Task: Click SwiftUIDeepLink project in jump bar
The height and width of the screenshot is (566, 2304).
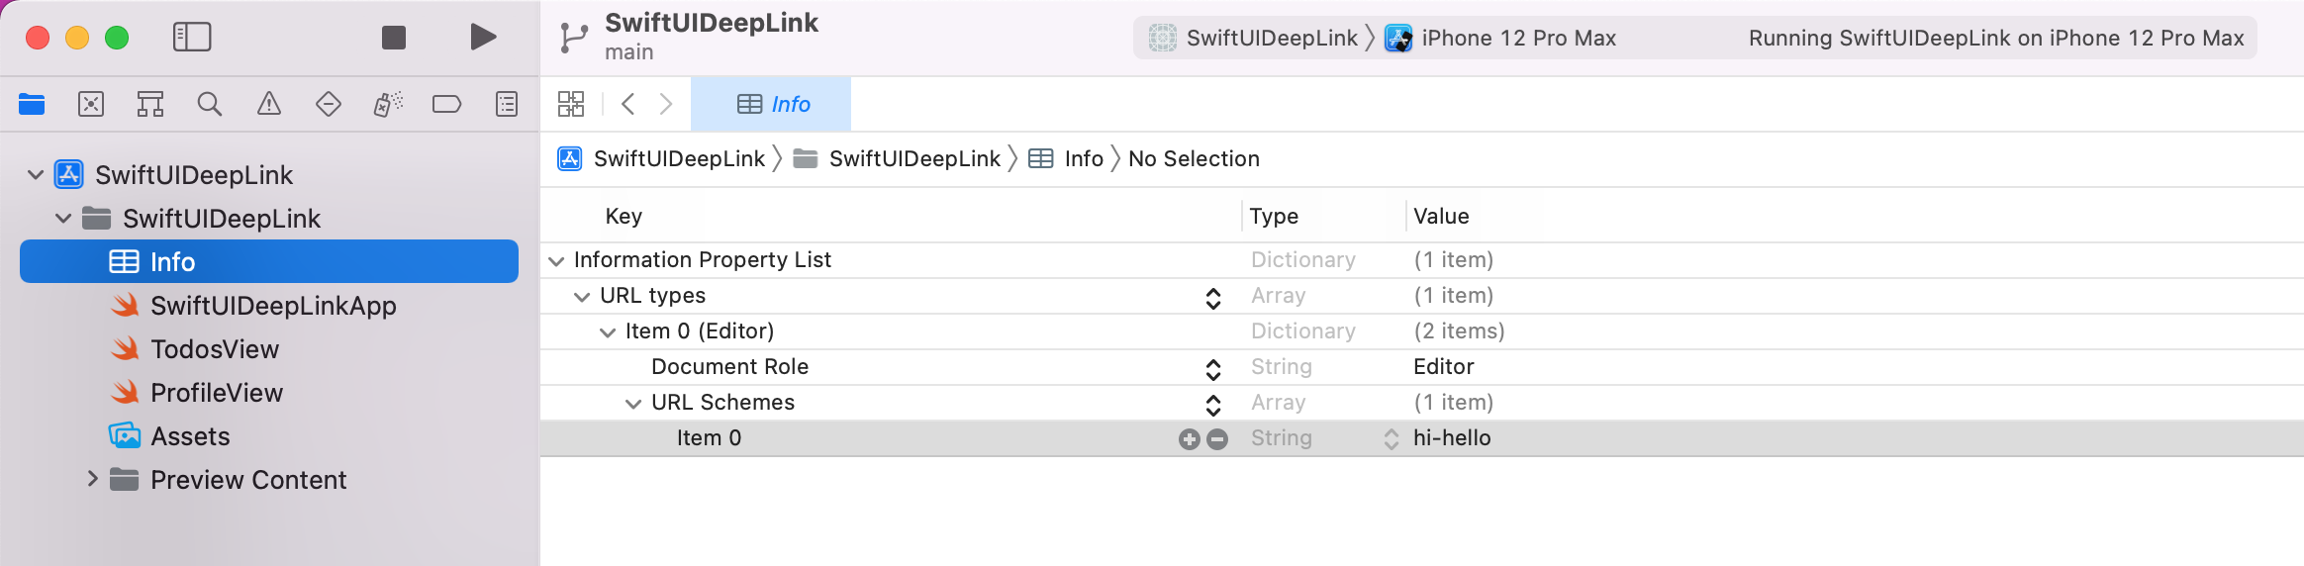Action: tap(662, 158)
